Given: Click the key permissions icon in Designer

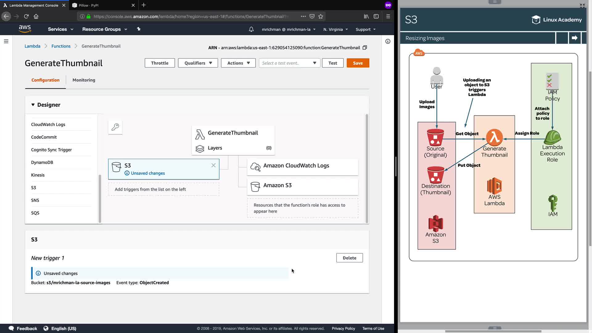Looking at the screenshot, I should point(115,127).
